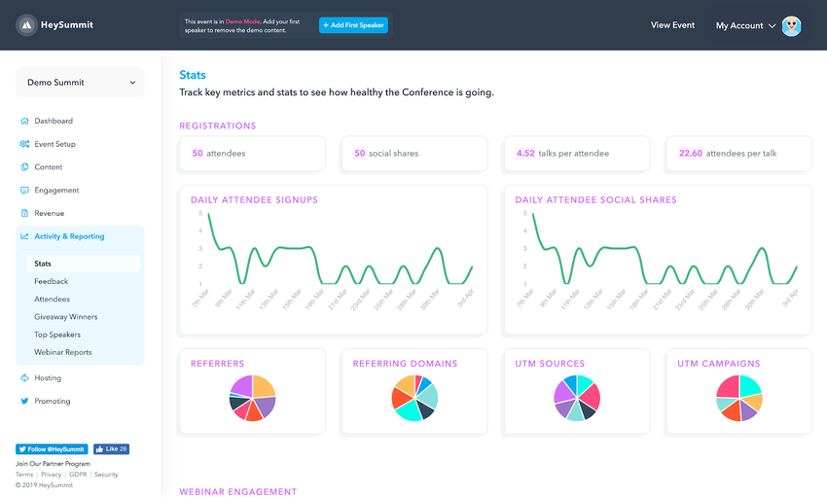The height and width of the screenshot is (497, 827).
Task: Open the My Account dropdown menu
Action: (x=745, y=26)
